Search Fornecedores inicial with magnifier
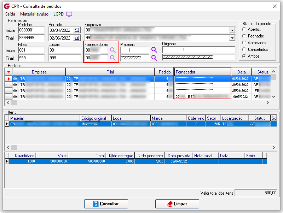Viewport: 283px width, 213px height. tap(113, 50)
